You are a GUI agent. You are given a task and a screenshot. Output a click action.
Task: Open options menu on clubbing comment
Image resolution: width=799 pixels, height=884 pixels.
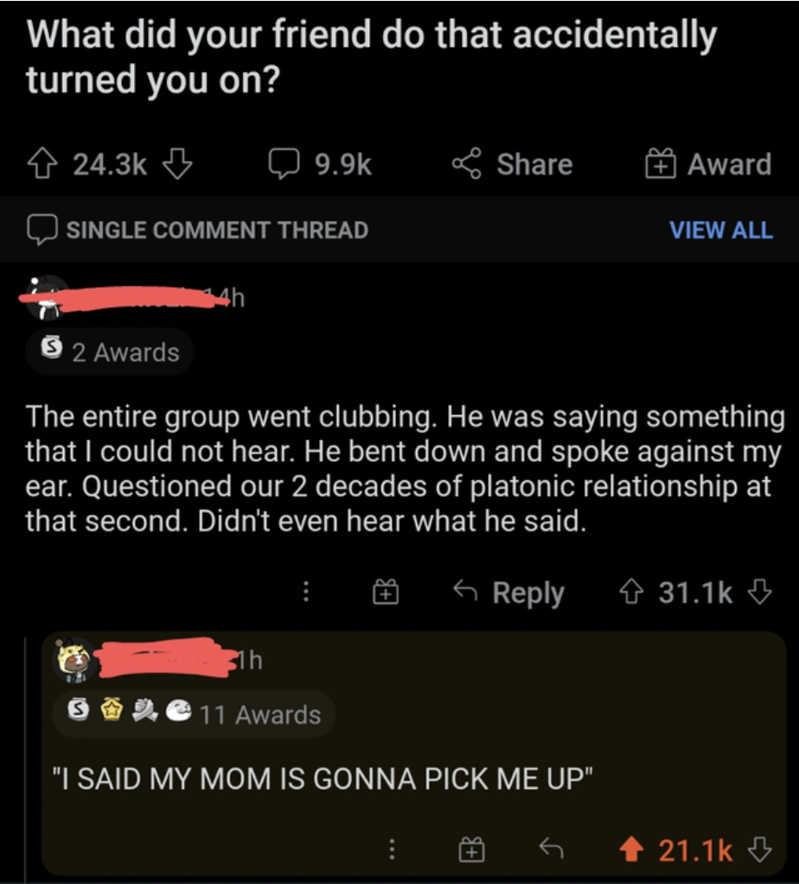coord(304,593)
